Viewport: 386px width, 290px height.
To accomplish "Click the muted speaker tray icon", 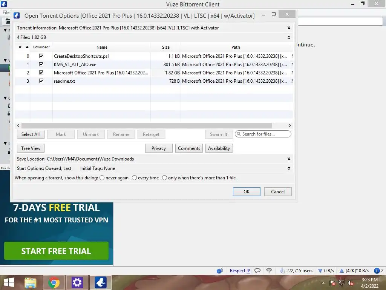I will click(351, 283).
